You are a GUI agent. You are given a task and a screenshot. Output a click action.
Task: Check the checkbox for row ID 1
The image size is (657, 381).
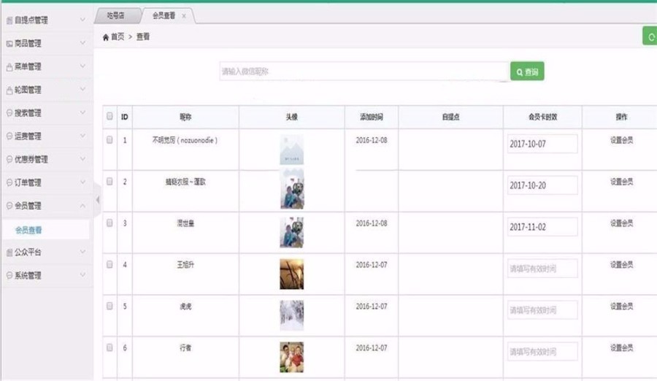[x=109, y=139]
